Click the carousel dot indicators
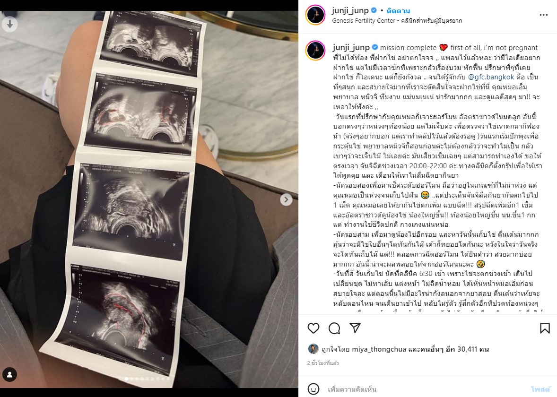 (147, 379)
